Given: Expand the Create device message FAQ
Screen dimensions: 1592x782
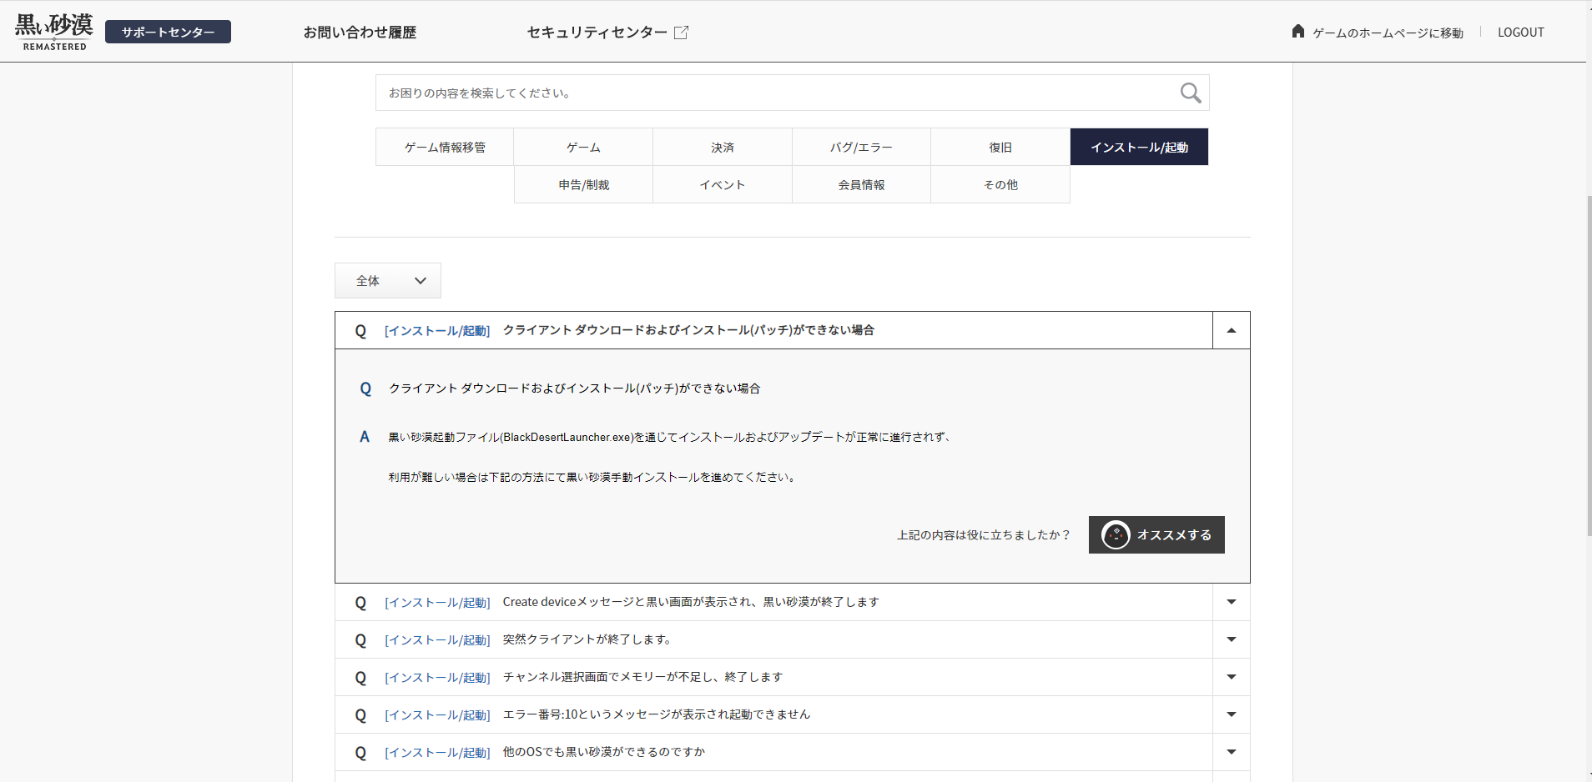Looking at the screenshot, I should pos(1231,602).
